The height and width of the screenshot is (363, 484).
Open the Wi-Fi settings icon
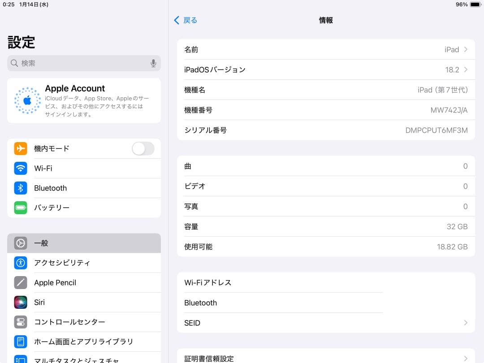point(21,168)
